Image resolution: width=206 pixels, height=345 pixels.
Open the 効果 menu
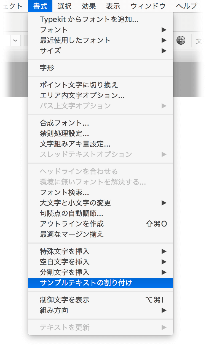pos(89,6)
